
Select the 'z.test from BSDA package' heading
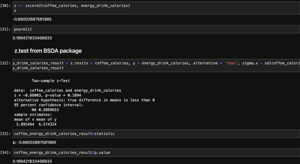point(48,51)
